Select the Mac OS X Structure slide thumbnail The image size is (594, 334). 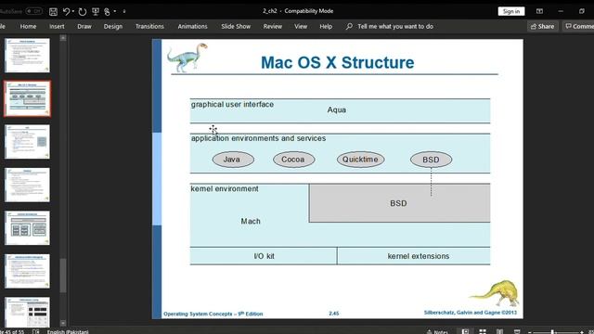pyautogui.click(x=27, y=98)
